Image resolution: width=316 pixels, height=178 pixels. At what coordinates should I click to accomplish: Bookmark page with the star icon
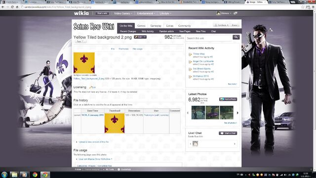(x=303, y=7)
